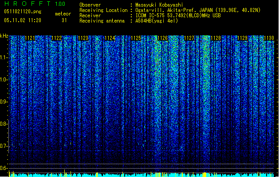Click the 1.1 kHz axis label
279x177 pixels.
tap(4, 58)
